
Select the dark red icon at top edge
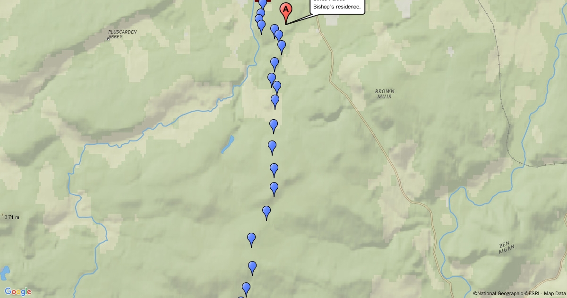tap(263, 1)
